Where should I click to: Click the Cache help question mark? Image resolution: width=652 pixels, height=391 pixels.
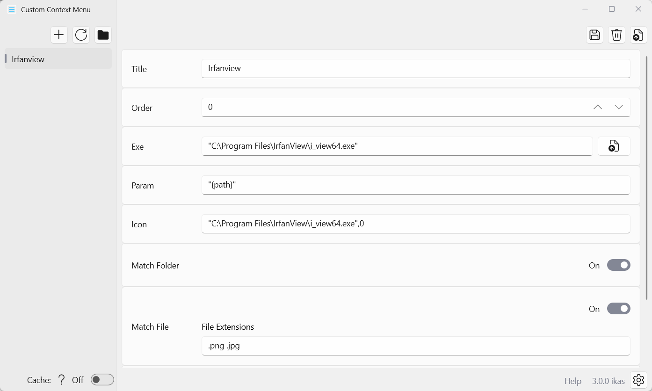click(x=61, y=380)
